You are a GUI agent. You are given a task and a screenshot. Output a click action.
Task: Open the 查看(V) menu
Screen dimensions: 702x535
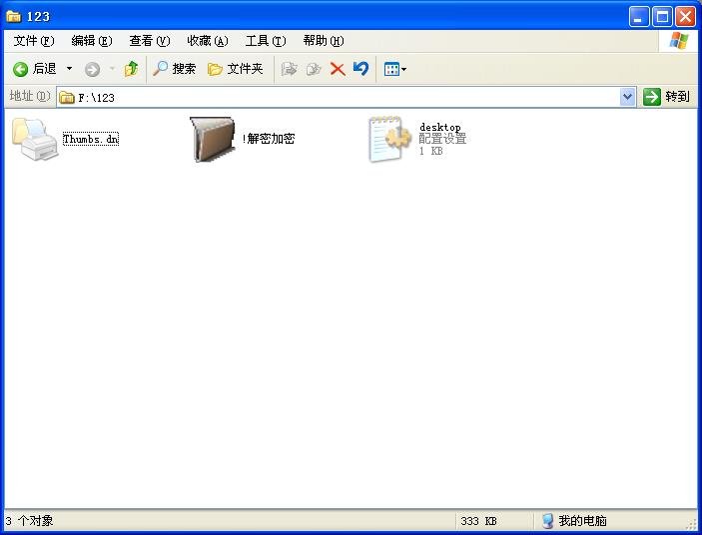(x=150, y=41)
